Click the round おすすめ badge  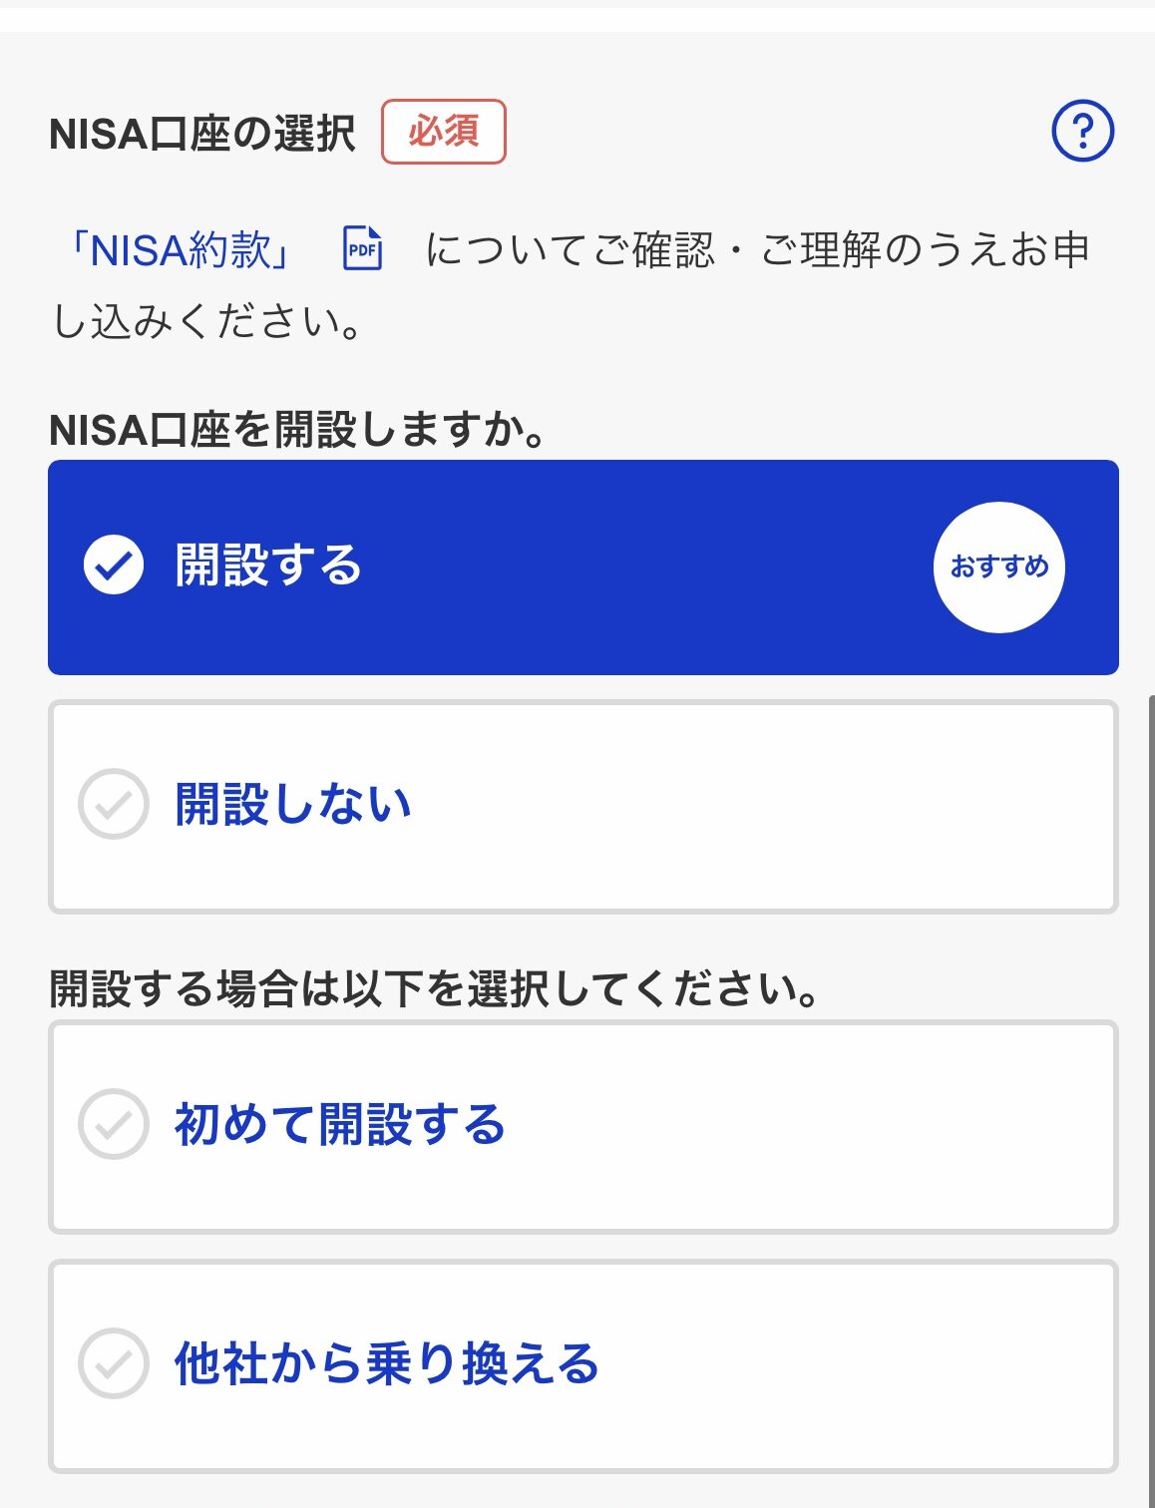[998, 566]
